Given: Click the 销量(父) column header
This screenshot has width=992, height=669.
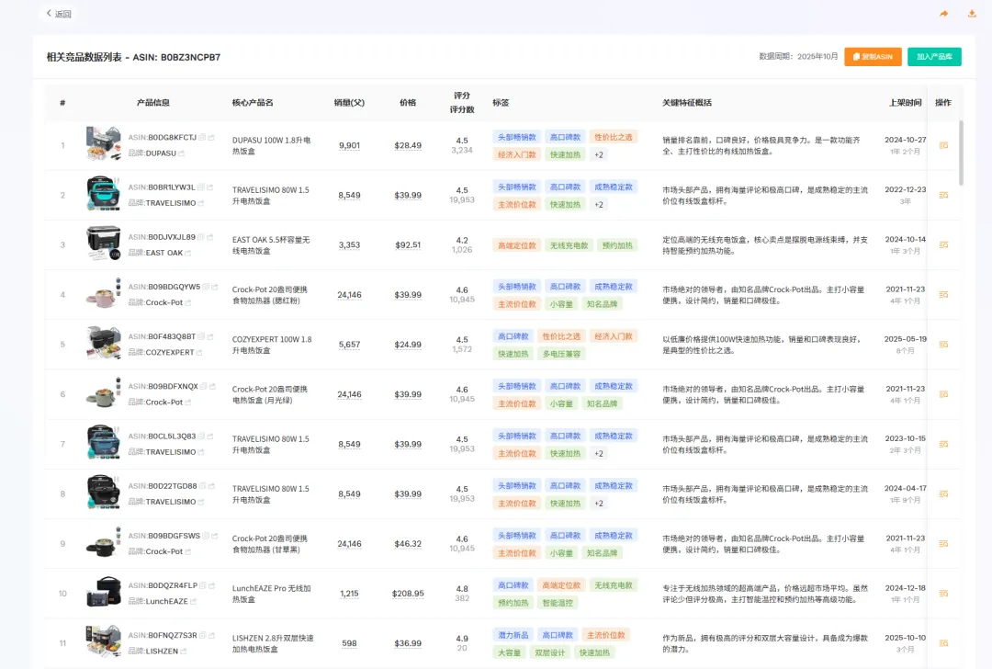Looking at the screenshot, I should pos(349,103).
